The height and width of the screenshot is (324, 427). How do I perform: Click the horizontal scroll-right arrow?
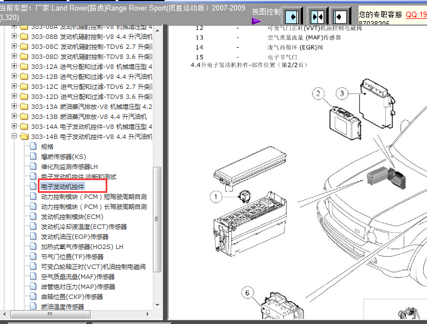pos(147,314)
